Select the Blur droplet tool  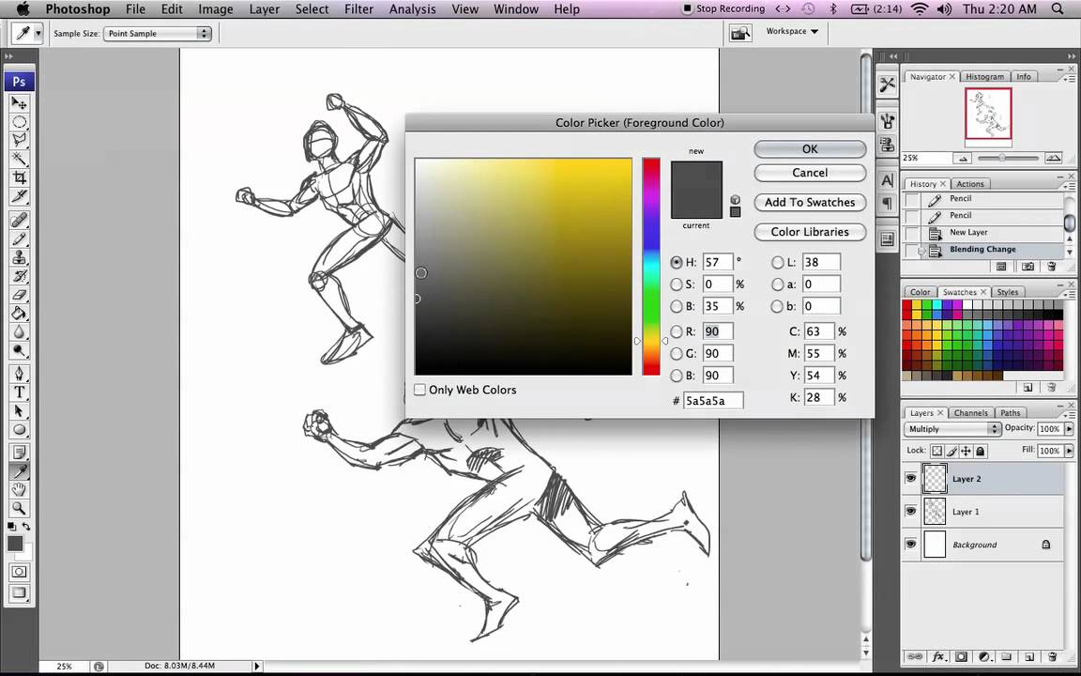tap(20, 331)
